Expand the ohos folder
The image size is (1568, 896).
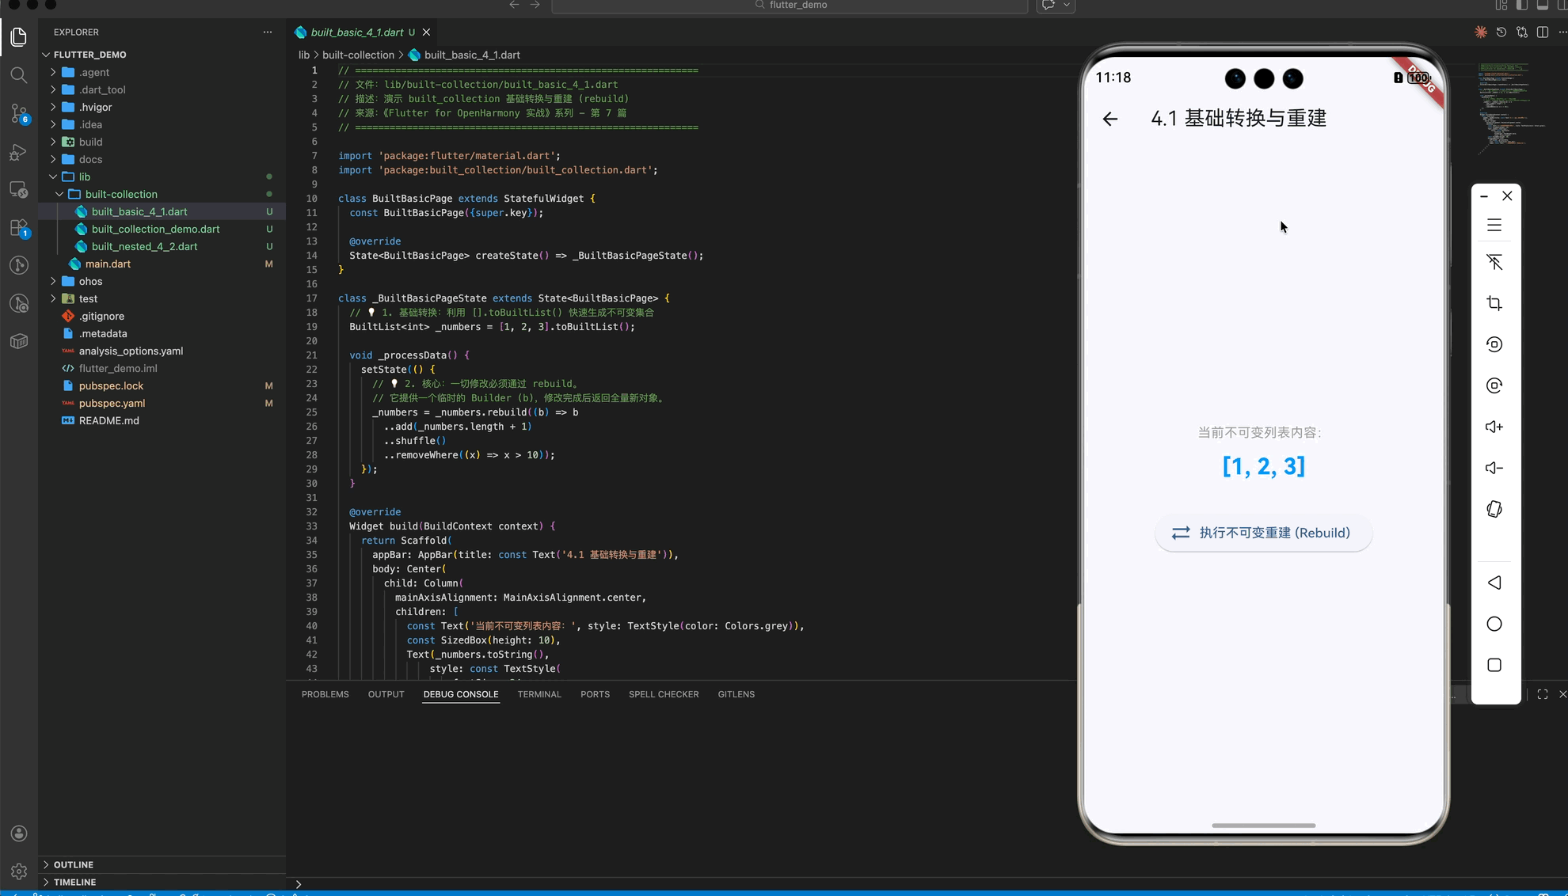coord(90,281)
